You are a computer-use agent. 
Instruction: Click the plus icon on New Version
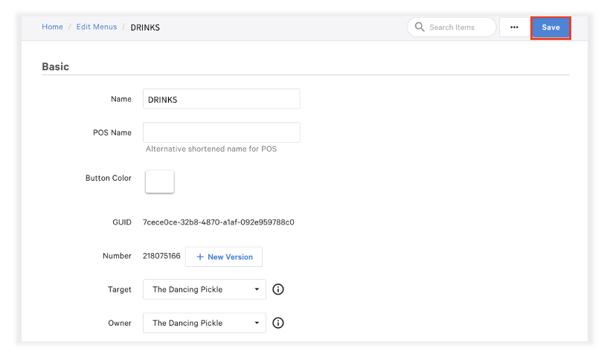[x=200, y=257]
